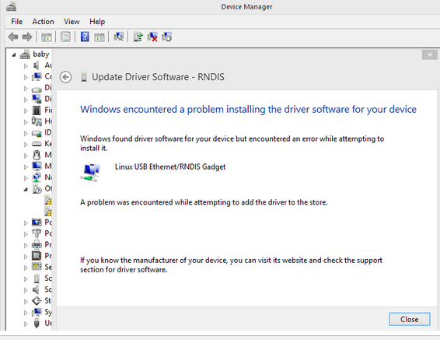Select the speaker icon beside 'Au' node
440x340 pixels.
pos(37,65)
